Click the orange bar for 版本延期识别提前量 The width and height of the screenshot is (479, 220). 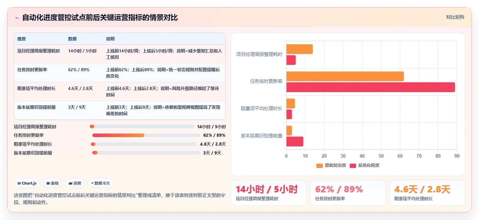click(x=289, y=130)
